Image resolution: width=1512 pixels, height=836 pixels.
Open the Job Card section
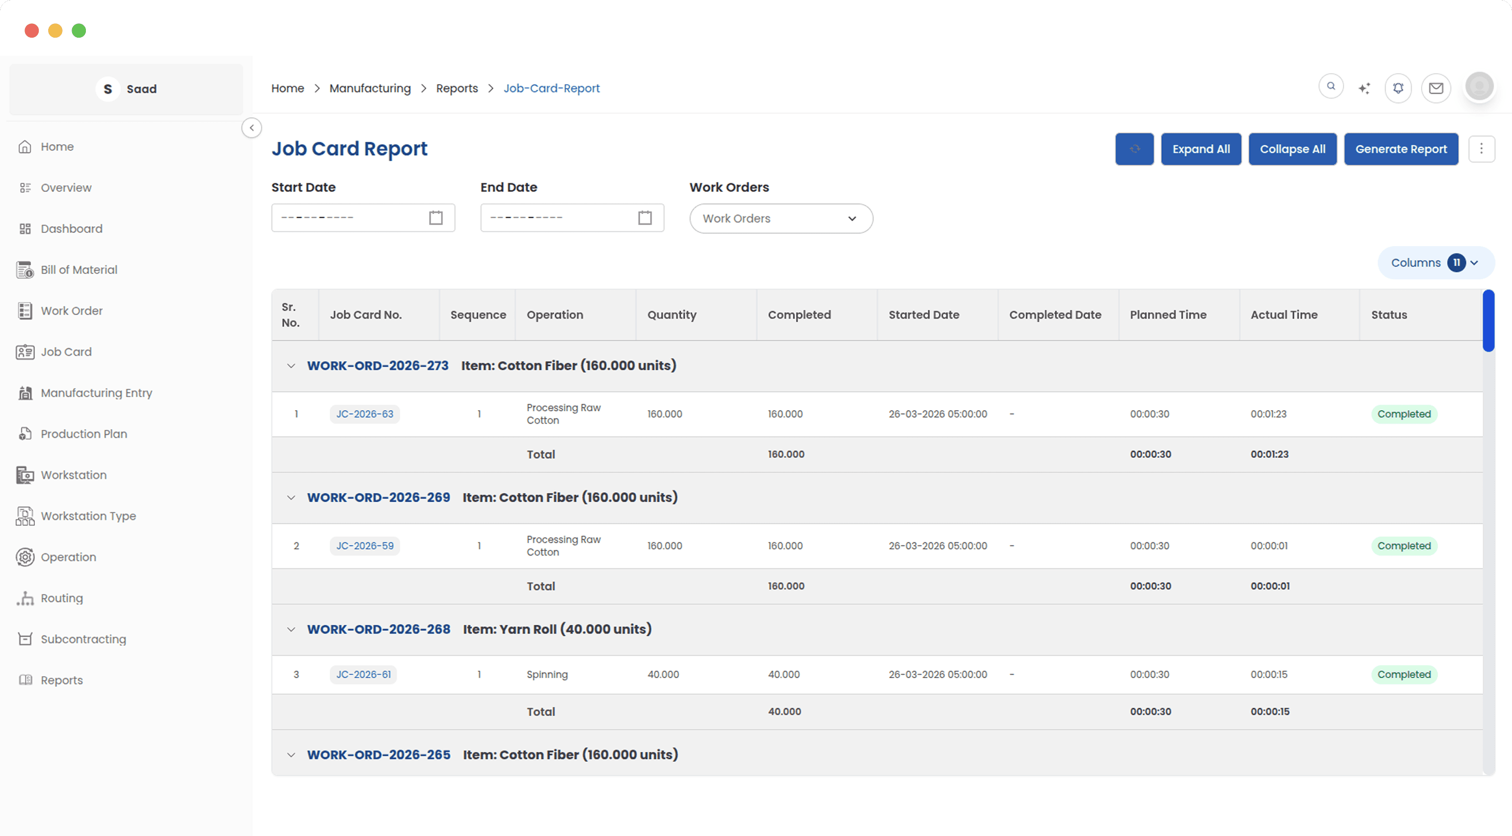[67, 351]
